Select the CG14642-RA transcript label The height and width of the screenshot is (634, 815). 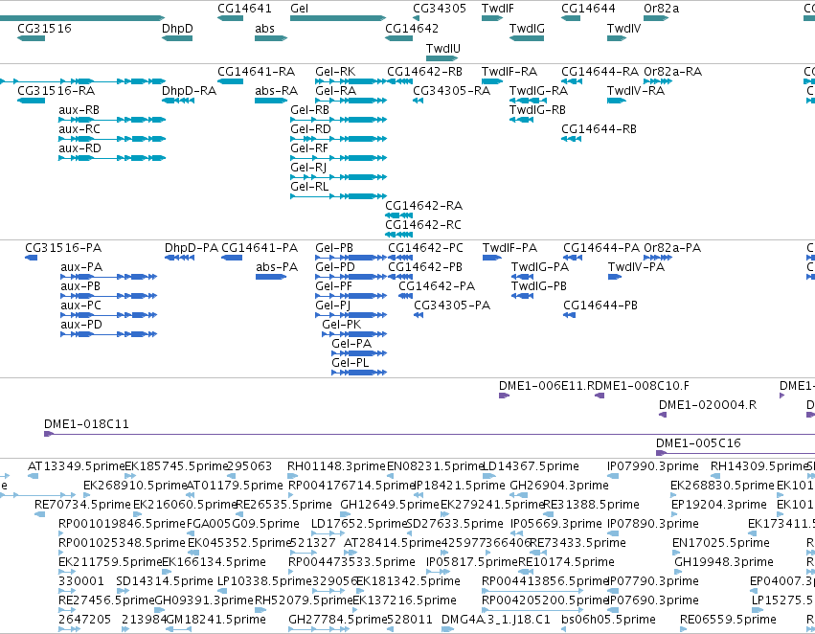423,205
